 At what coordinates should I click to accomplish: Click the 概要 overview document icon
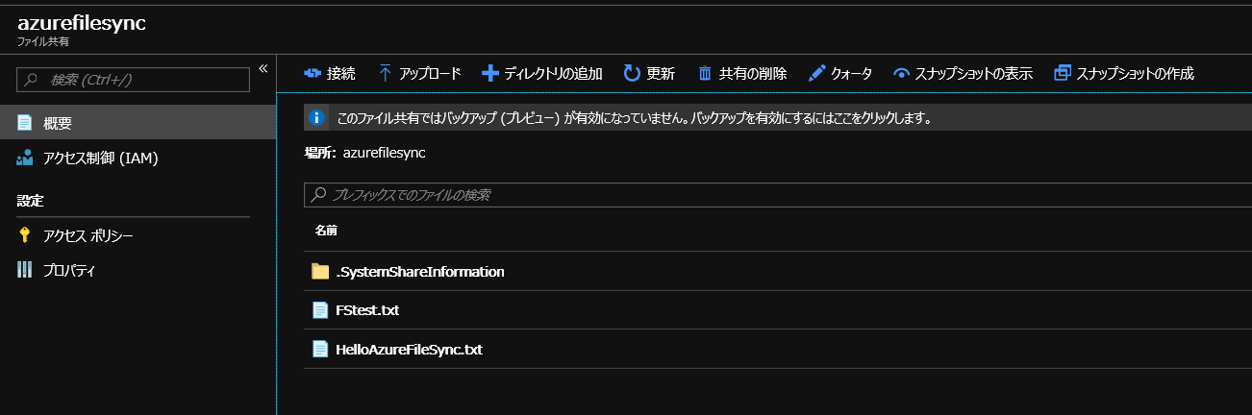pos(25,123)
